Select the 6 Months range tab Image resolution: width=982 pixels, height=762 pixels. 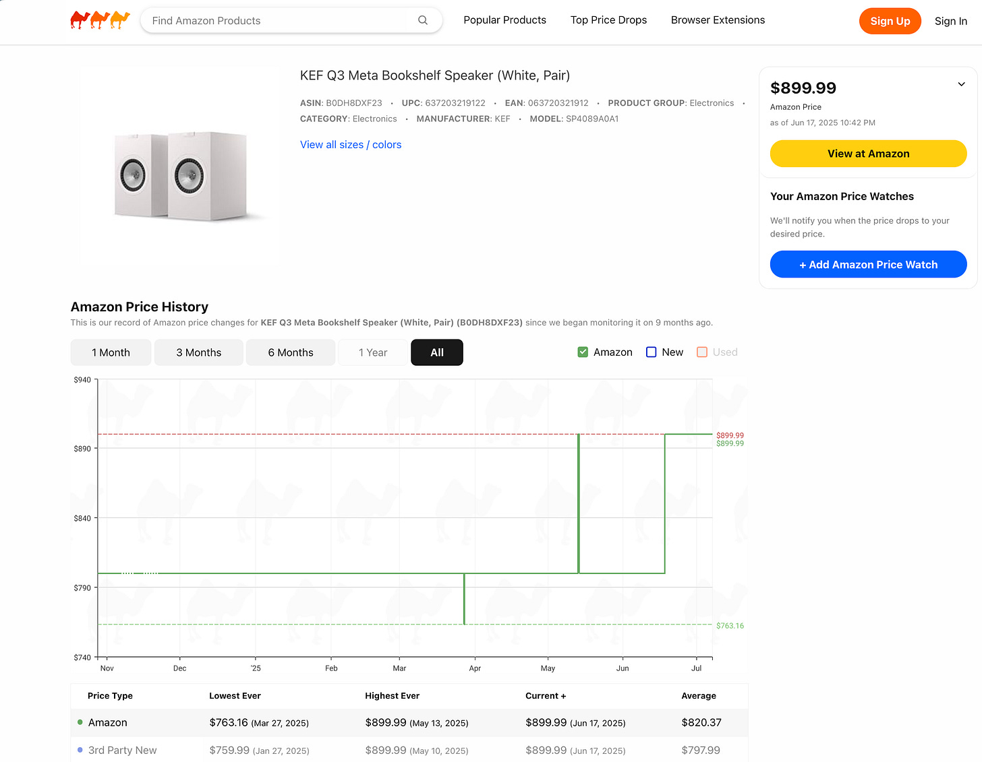click(x=291, y=352)
